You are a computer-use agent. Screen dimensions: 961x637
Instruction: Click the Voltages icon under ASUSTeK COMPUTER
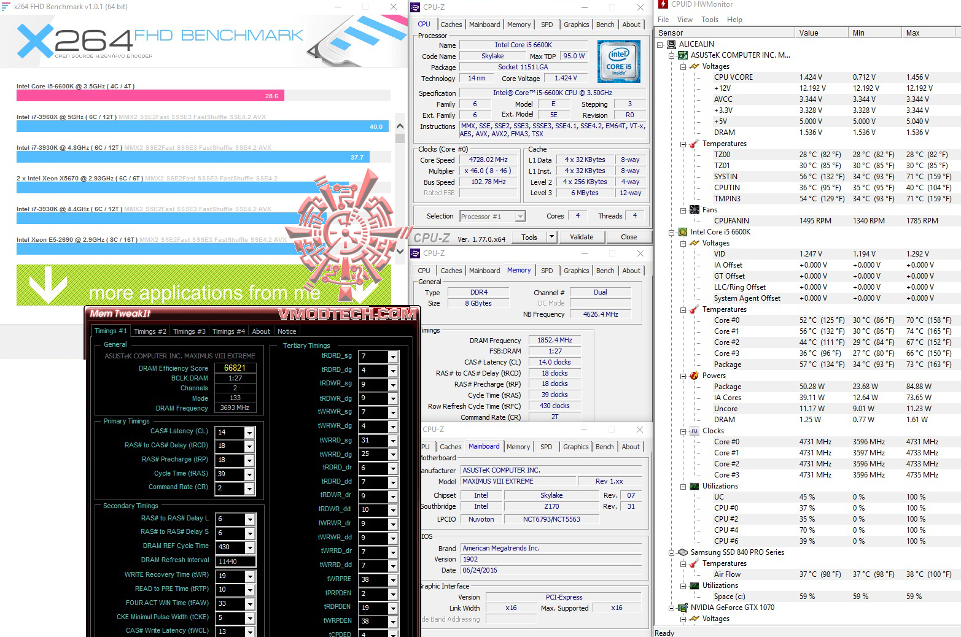[694, 66]
